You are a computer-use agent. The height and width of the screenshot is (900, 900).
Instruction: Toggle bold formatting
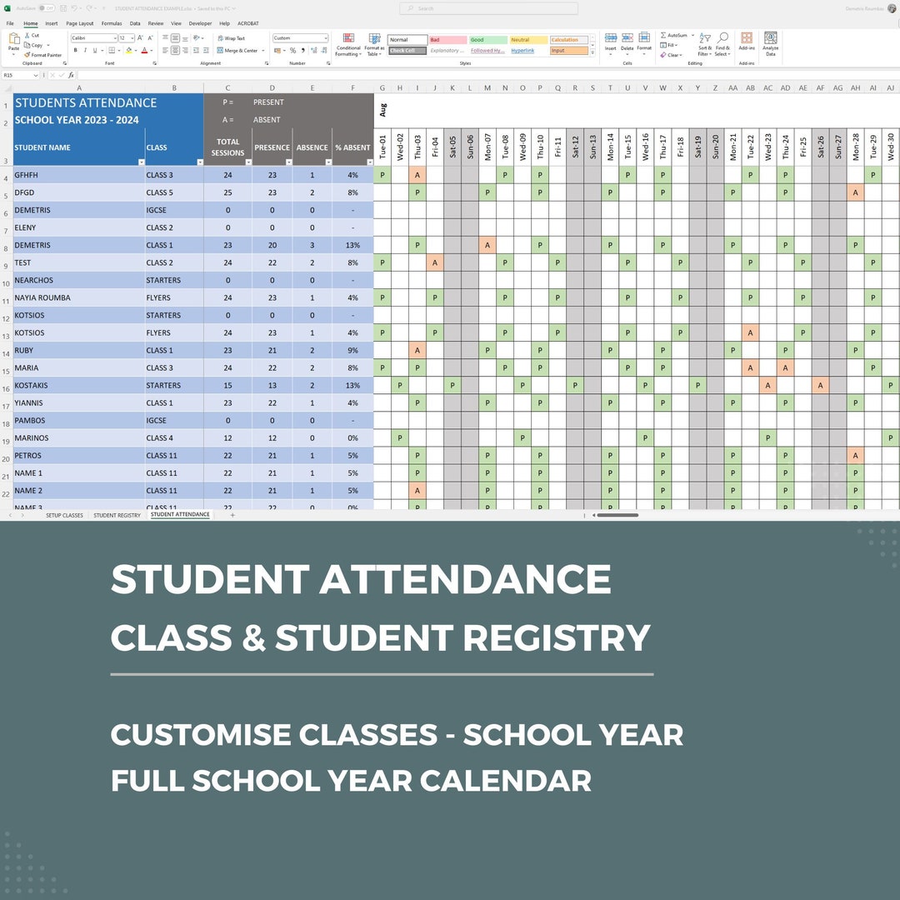point(76,50)
